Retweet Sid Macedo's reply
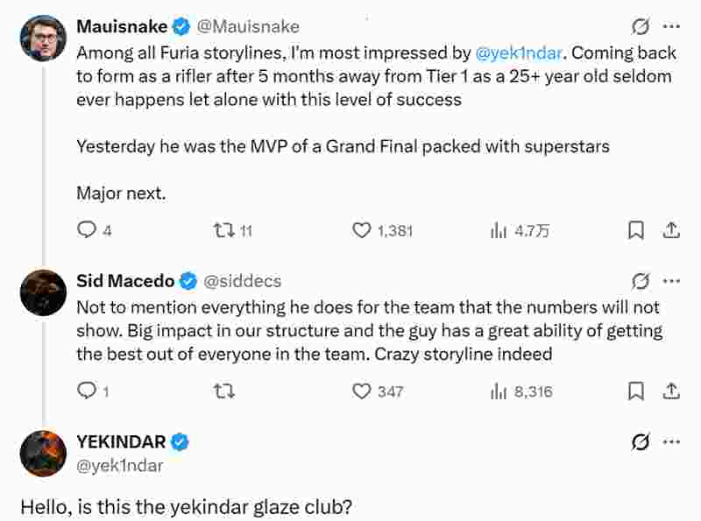701x521 pixels. [224, 391]
